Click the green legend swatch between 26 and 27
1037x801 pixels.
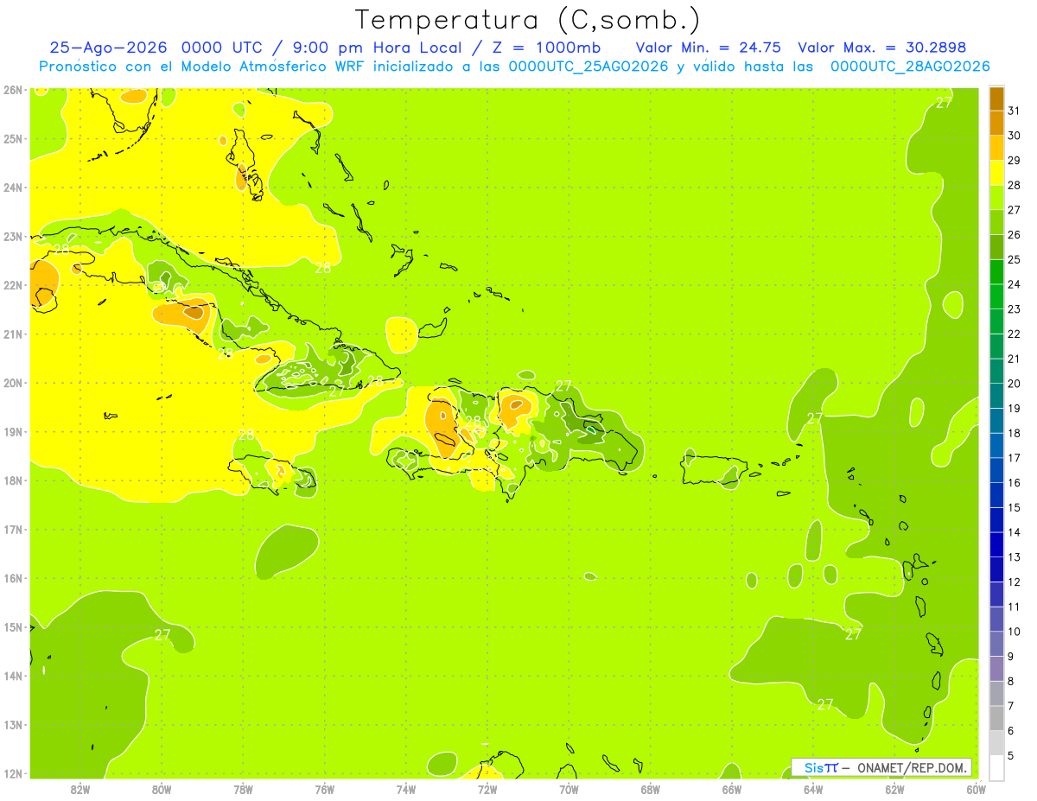pos(996,222)
